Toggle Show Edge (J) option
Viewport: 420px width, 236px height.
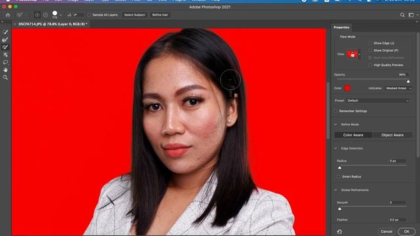pos(370,43)
